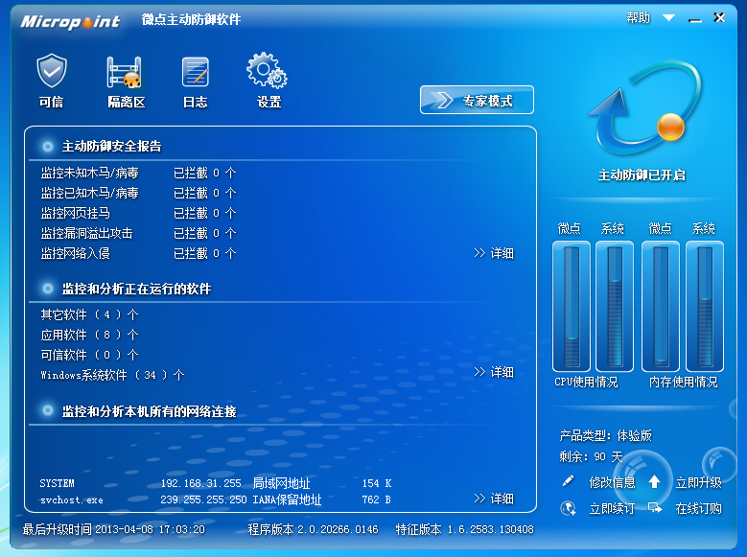Click 应用软件 (8) 个 entry
747x557 pixels.
point(89,335)
